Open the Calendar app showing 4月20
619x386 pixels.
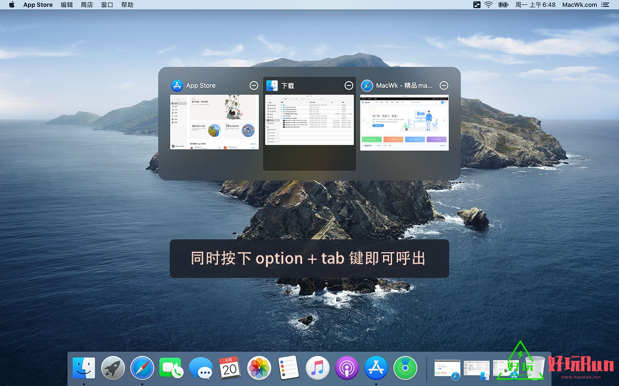230,368
